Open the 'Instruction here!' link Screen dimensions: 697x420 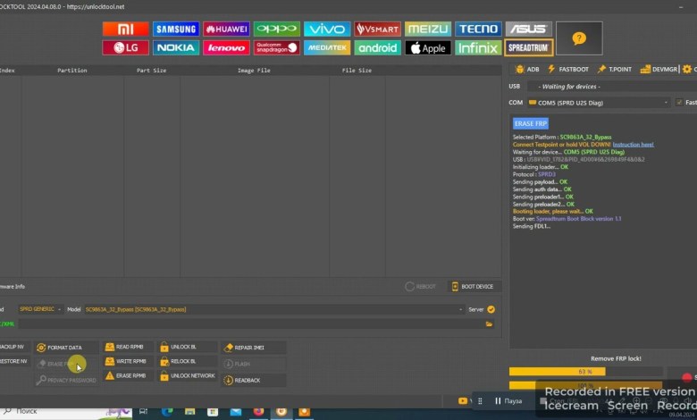pos(633,144)
